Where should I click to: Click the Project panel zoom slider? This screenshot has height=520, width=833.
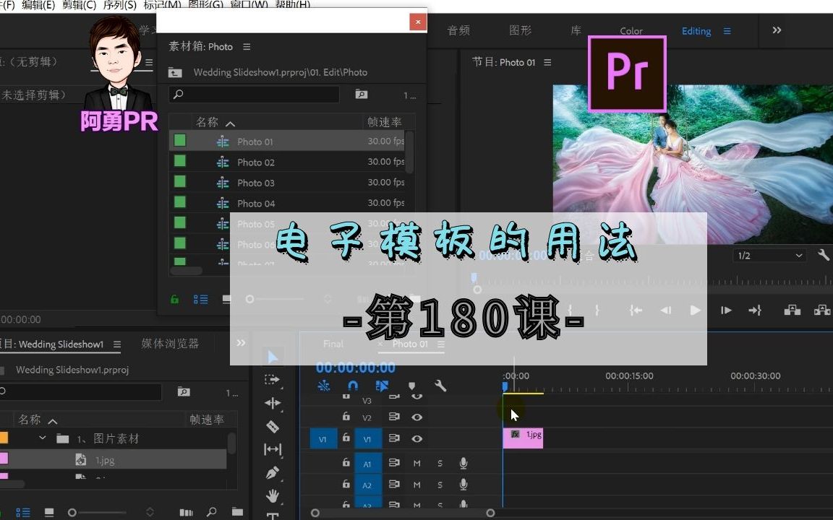[x=72, y=511]
